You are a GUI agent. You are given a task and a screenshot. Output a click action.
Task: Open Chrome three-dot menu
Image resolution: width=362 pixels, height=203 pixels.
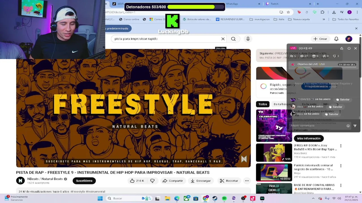pos(357,12)
